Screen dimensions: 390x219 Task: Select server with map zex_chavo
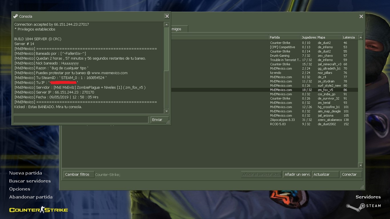[x=264, y=56]
